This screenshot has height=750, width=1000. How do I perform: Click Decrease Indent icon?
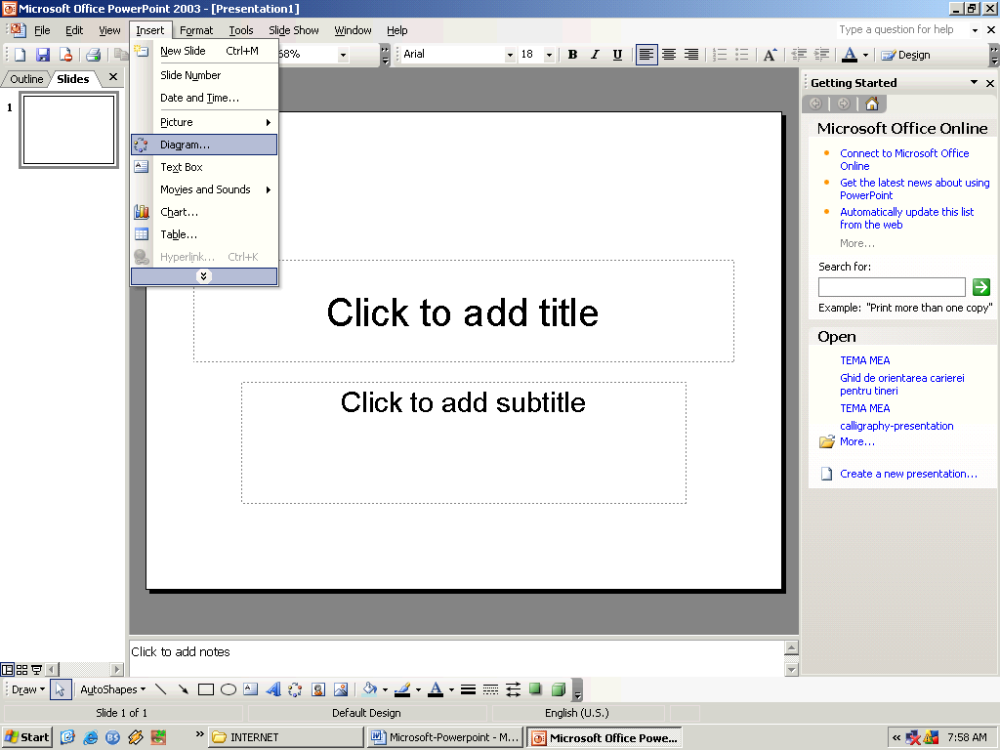799,55
